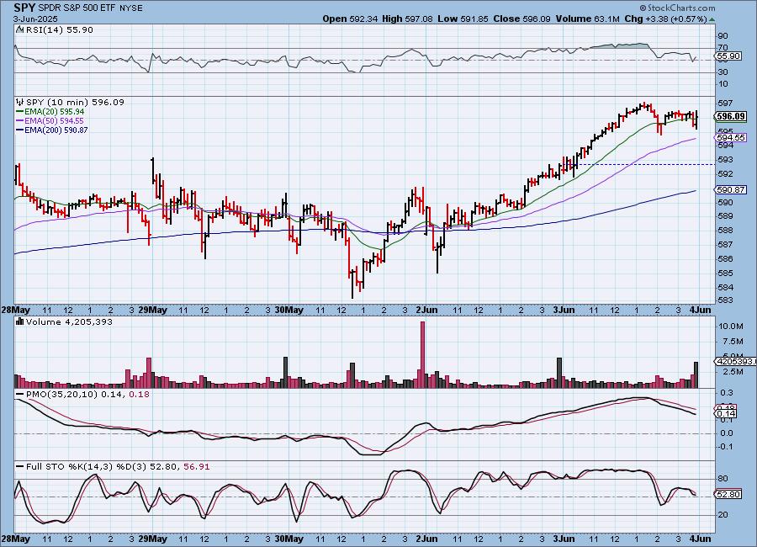Click the SPY ticker symbol title
This screenshot has width=757, height=547.
pyautogui.click(x=24, y=8)
